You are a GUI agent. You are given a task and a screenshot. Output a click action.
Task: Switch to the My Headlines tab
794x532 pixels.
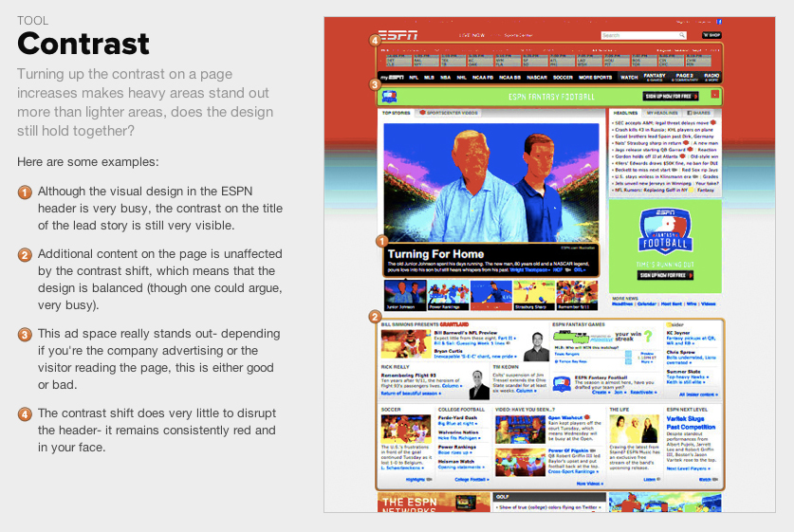coord(662,113)
